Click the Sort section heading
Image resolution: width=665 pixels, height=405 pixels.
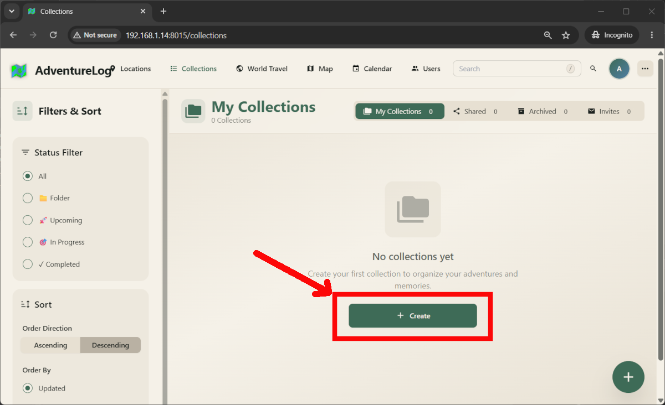click(x=43, y=305)
